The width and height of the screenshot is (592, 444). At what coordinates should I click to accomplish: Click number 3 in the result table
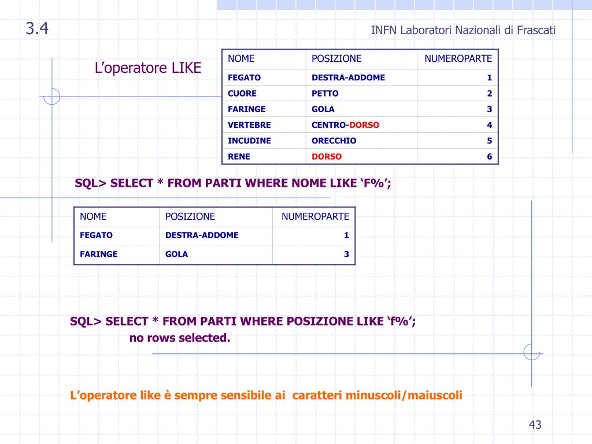(x=346, y=254)
